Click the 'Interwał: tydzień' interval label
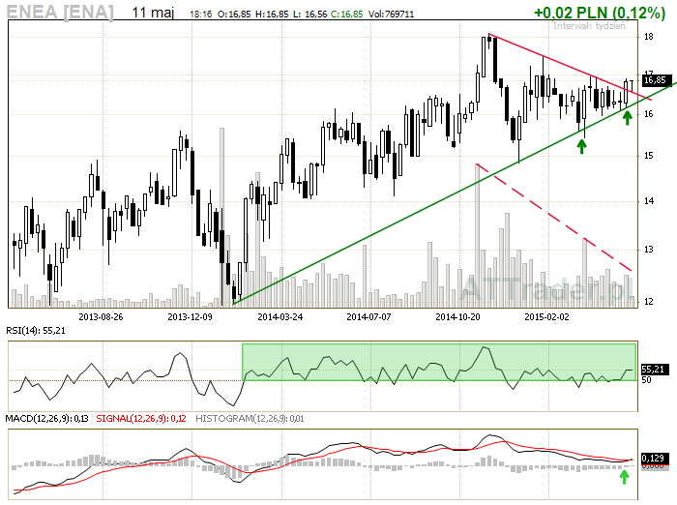The width and height of the screenshot is (677, 505). click(589, 26)
